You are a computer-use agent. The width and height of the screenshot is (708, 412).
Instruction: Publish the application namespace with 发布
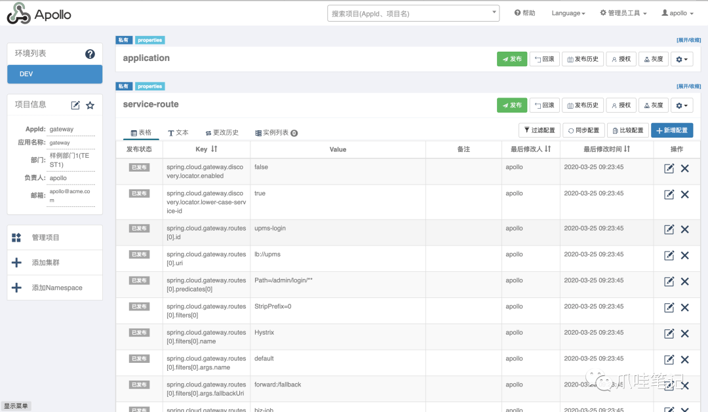click(512, 59)
